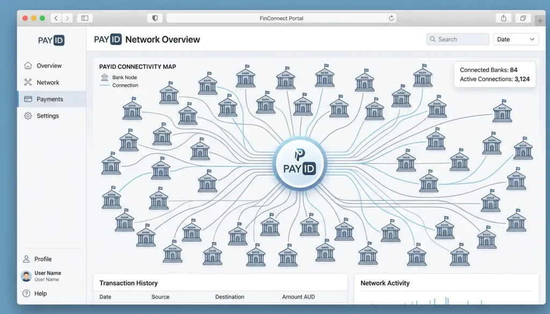This screenshot has height=314, width=550.
Task: Click the magnifier icon in Search
Action: tap(433, 39)
